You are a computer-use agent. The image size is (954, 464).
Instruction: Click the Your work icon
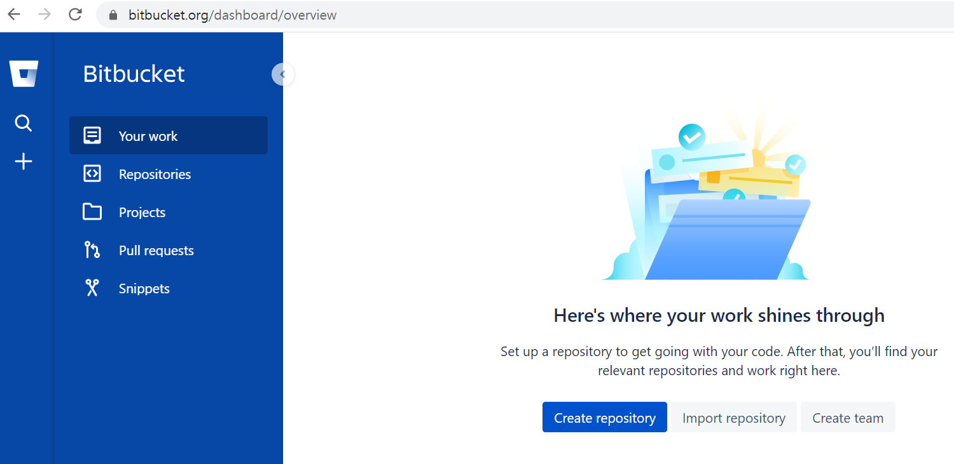92,135
